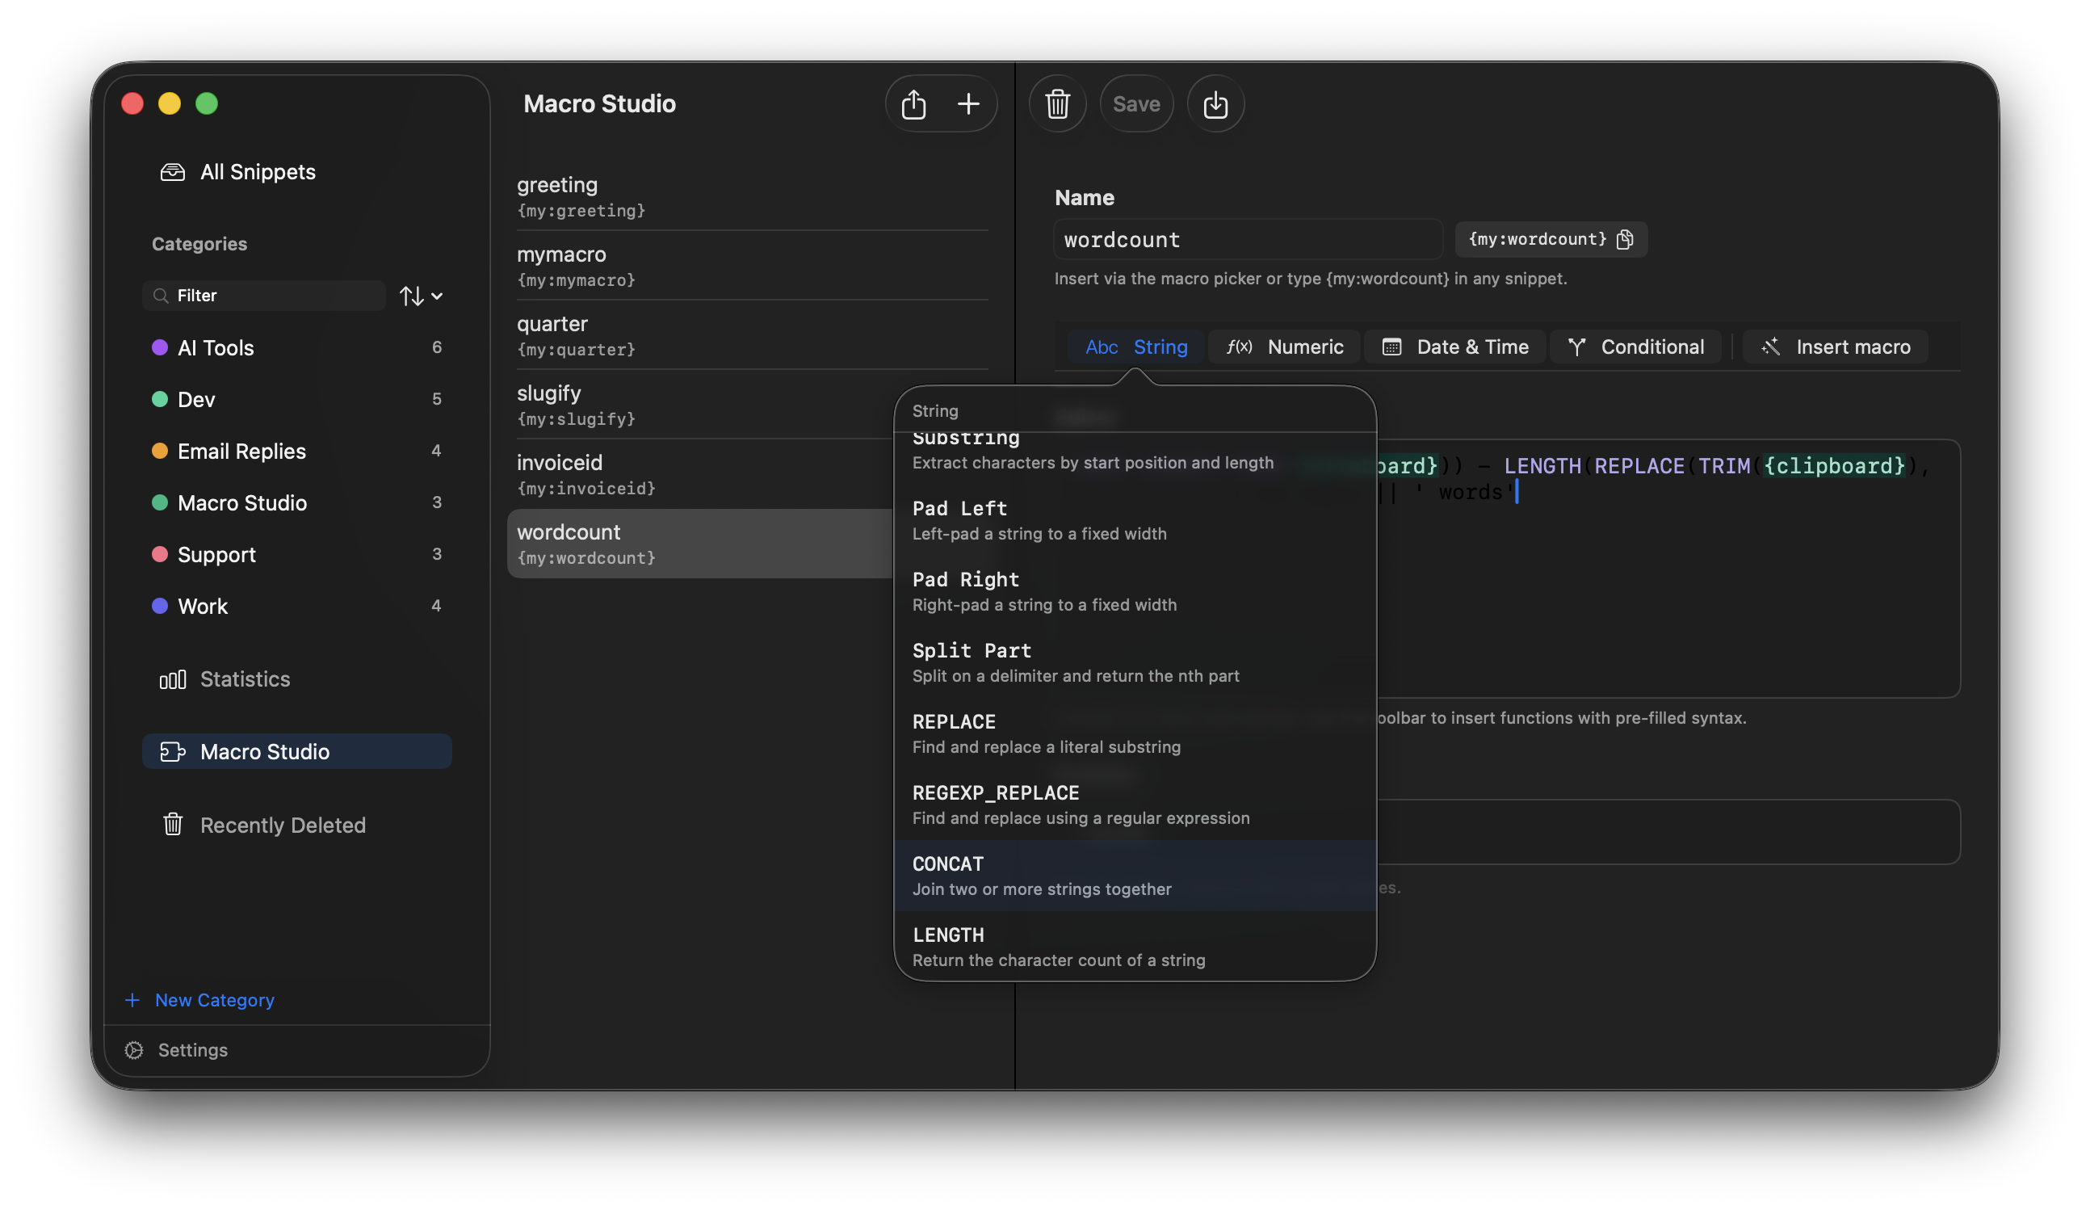Click the Statistics bar chart icon
Screen dimensions: 2090x1210
coord(173,679)
